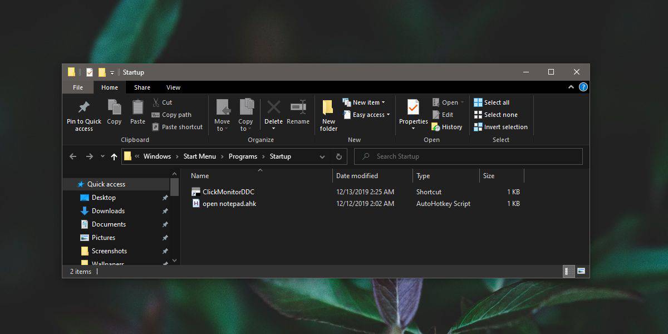
Task: Go forward with the Forward arrow
Action: [x=90, y=156]
